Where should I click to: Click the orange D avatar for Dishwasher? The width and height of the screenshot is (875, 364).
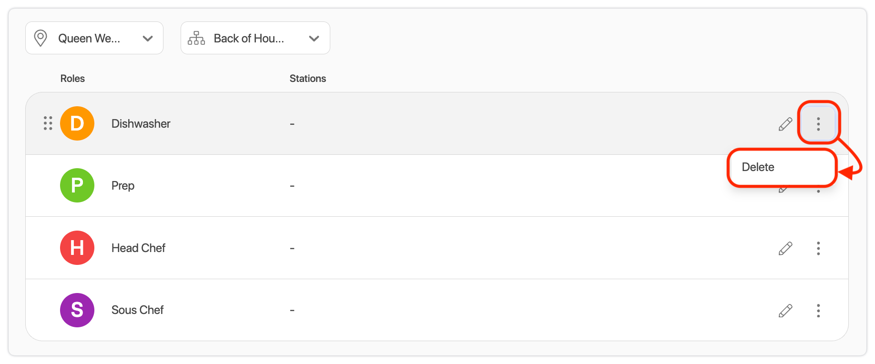point(77,123)
